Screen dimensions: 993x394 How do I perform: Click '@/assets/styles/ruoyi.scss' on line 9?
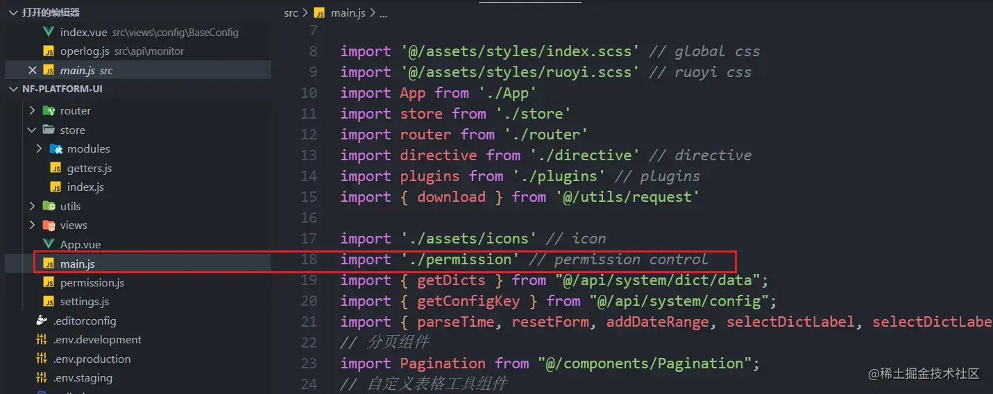(x=520, y=72)
